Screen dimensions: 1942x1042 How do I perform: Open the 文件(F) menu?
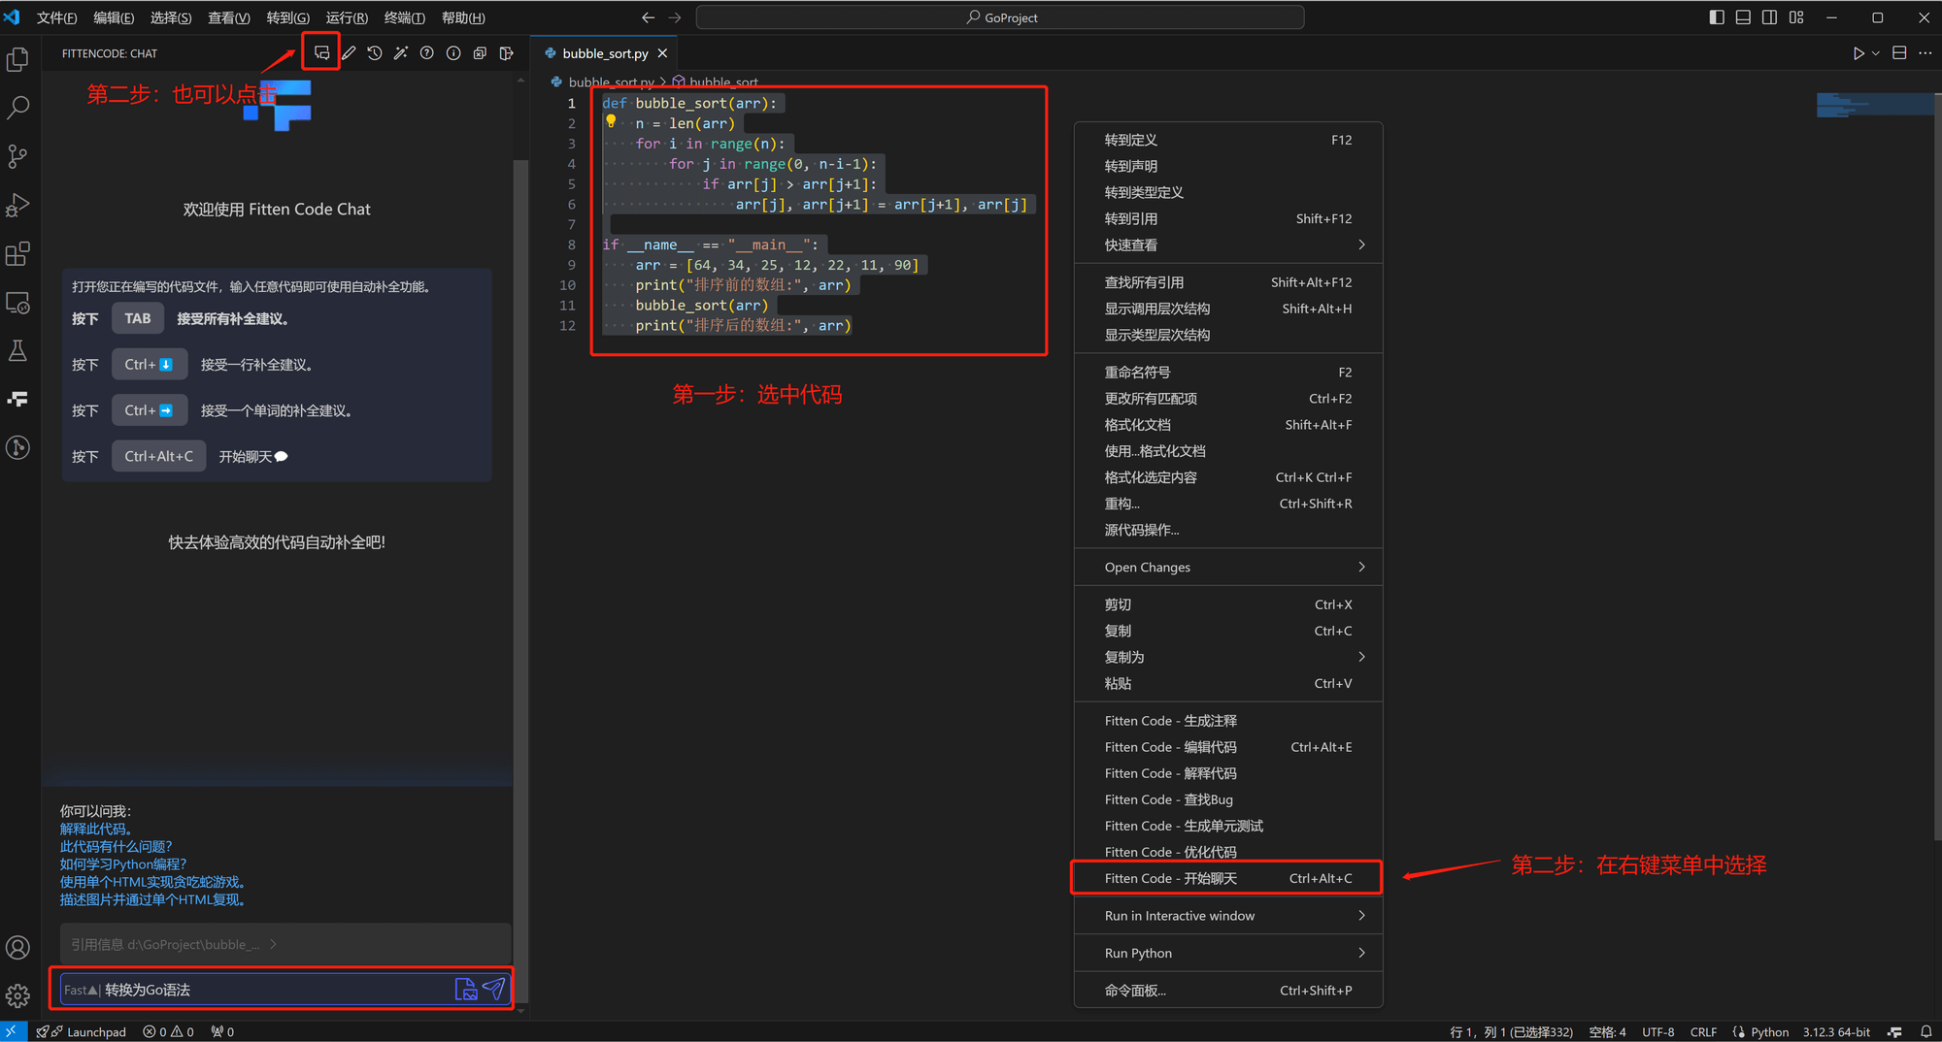tap(56, 17)
